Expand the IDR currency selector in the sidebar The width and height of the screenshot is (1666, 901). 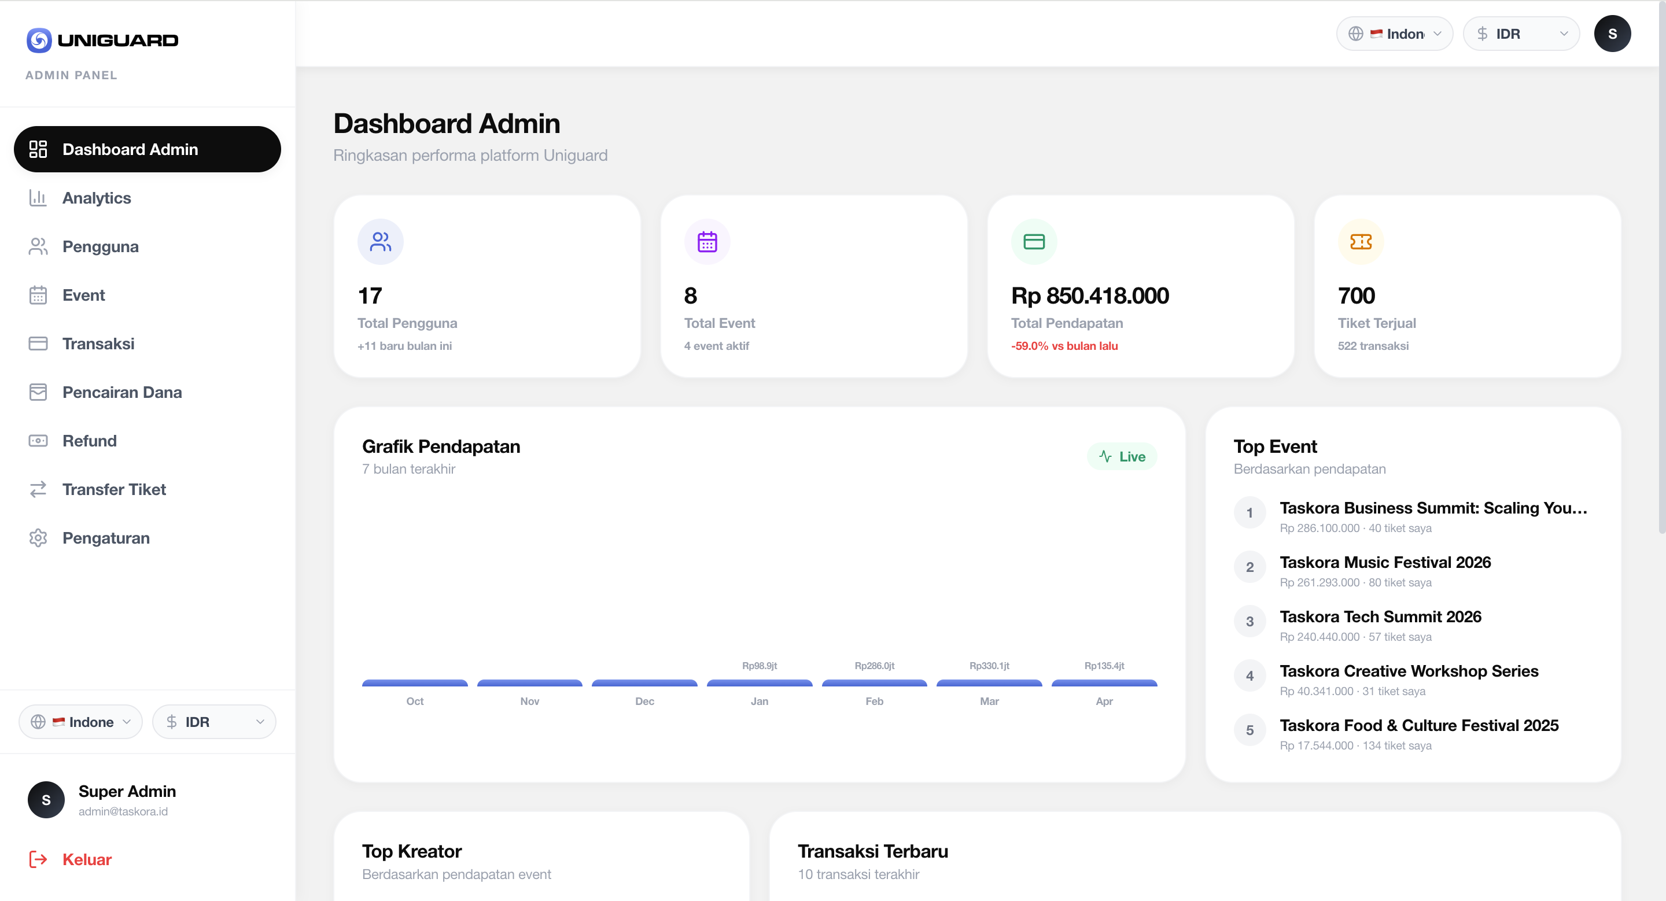(x=214, y=721)
